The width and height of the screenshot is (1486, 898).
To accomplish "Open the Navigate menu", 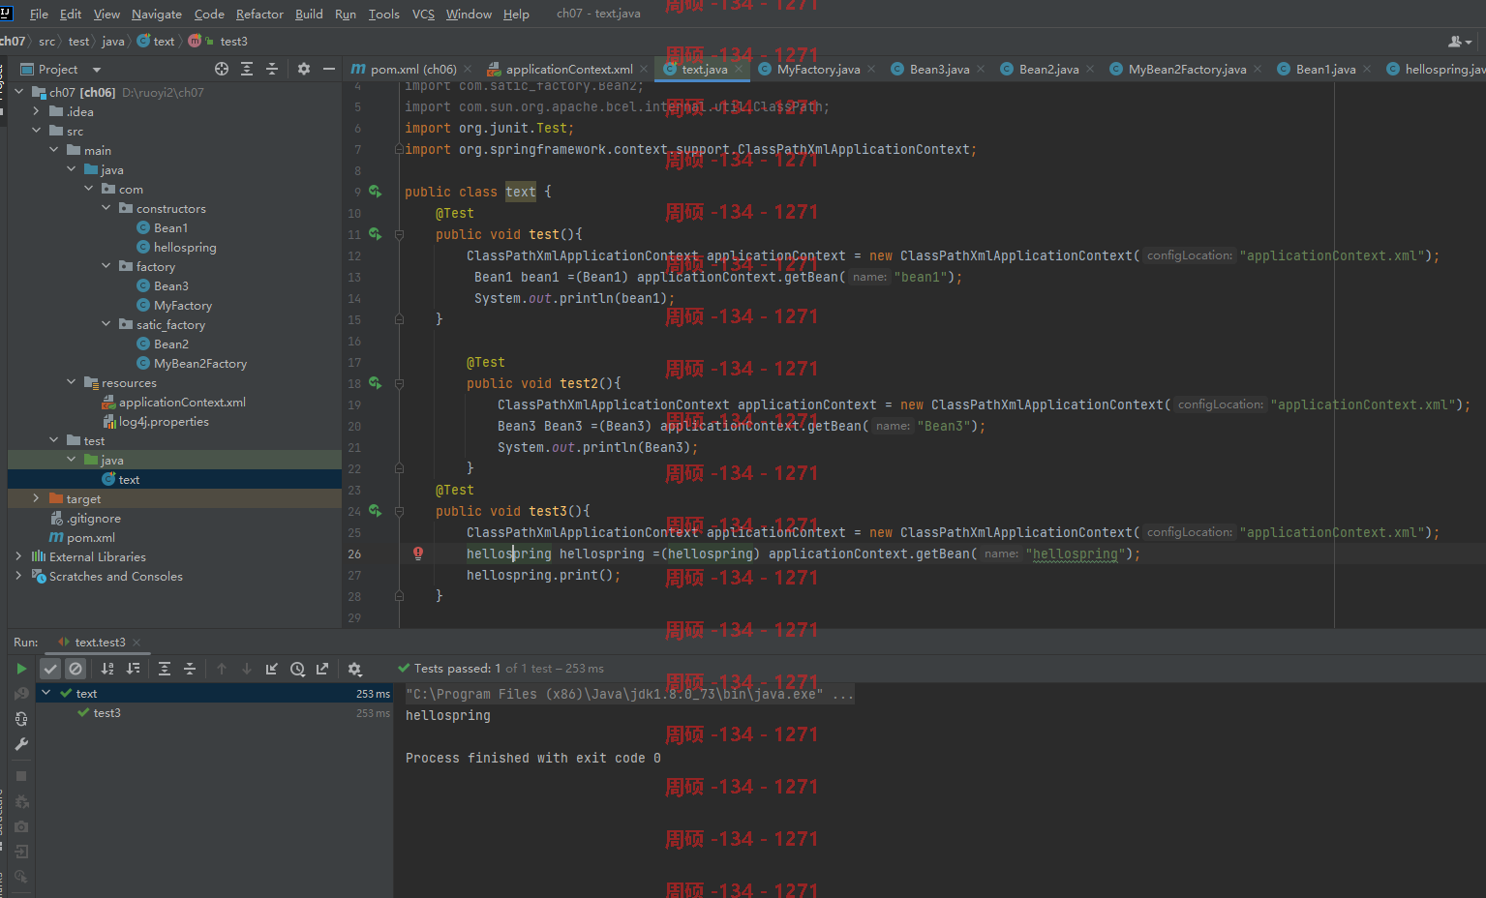I will point(157,14).
